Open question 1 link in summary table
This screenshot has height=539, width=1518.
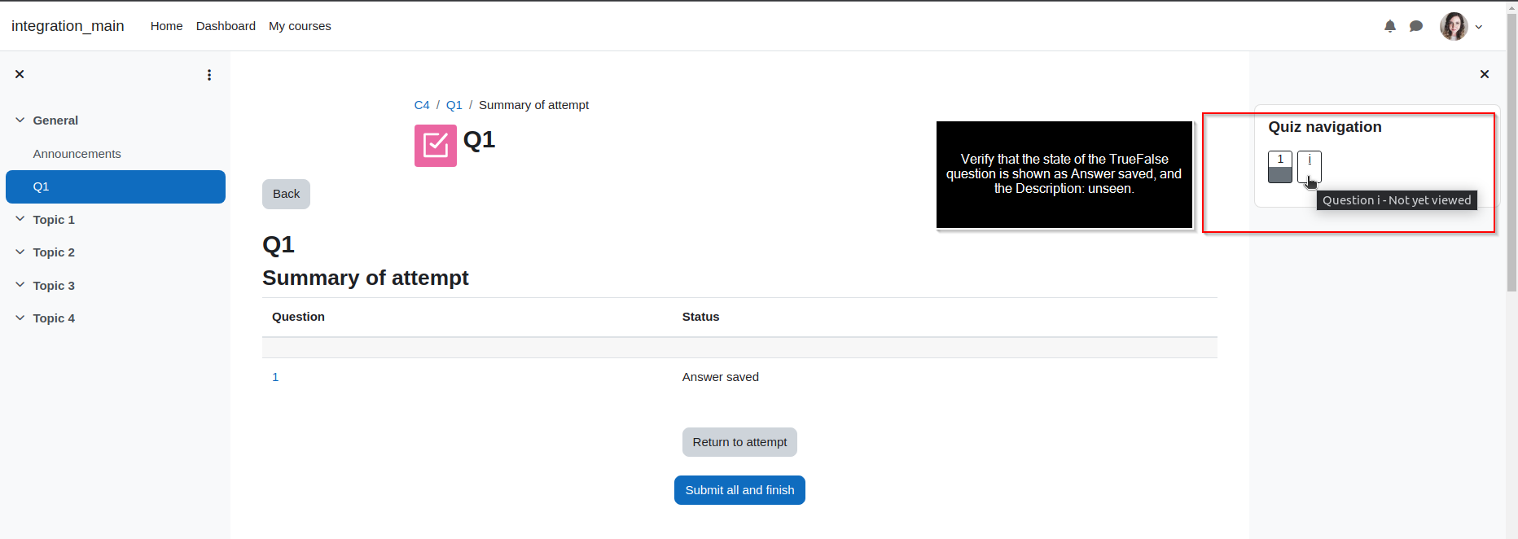tap(275, 377)
